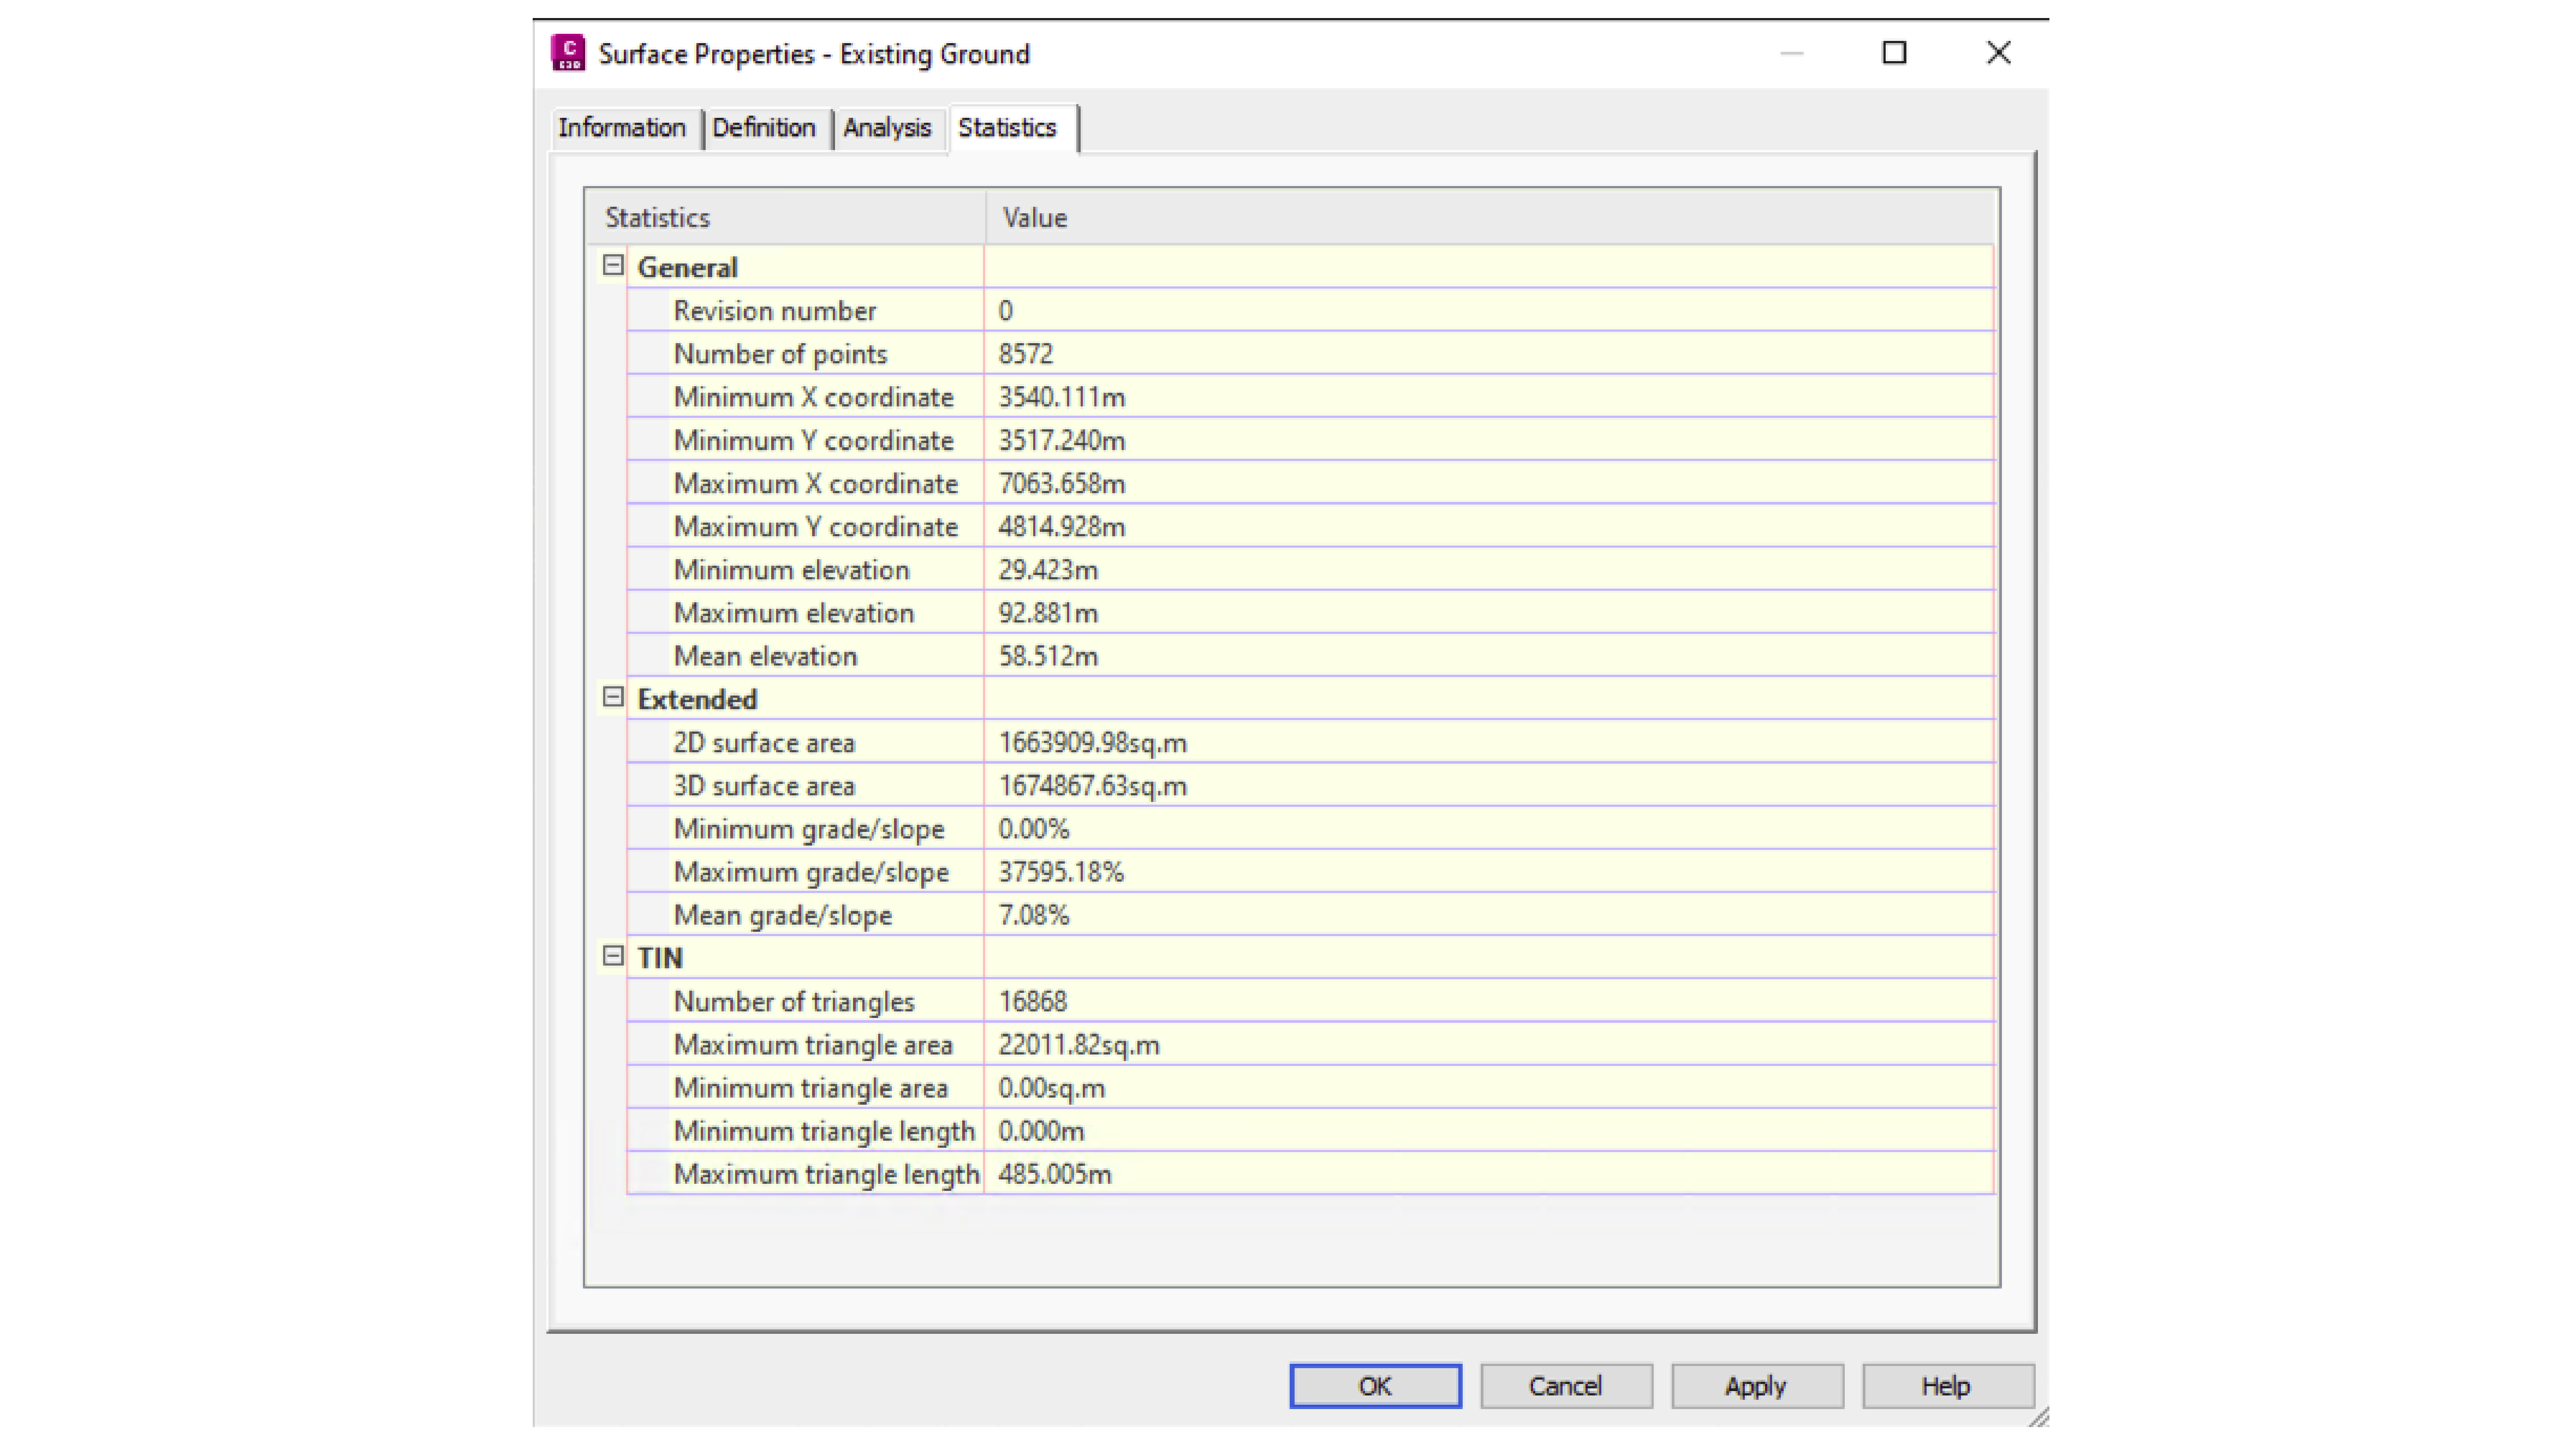Collapse the Extended statistics group
Screen dimensions: 2575x1456
(613, 697)
